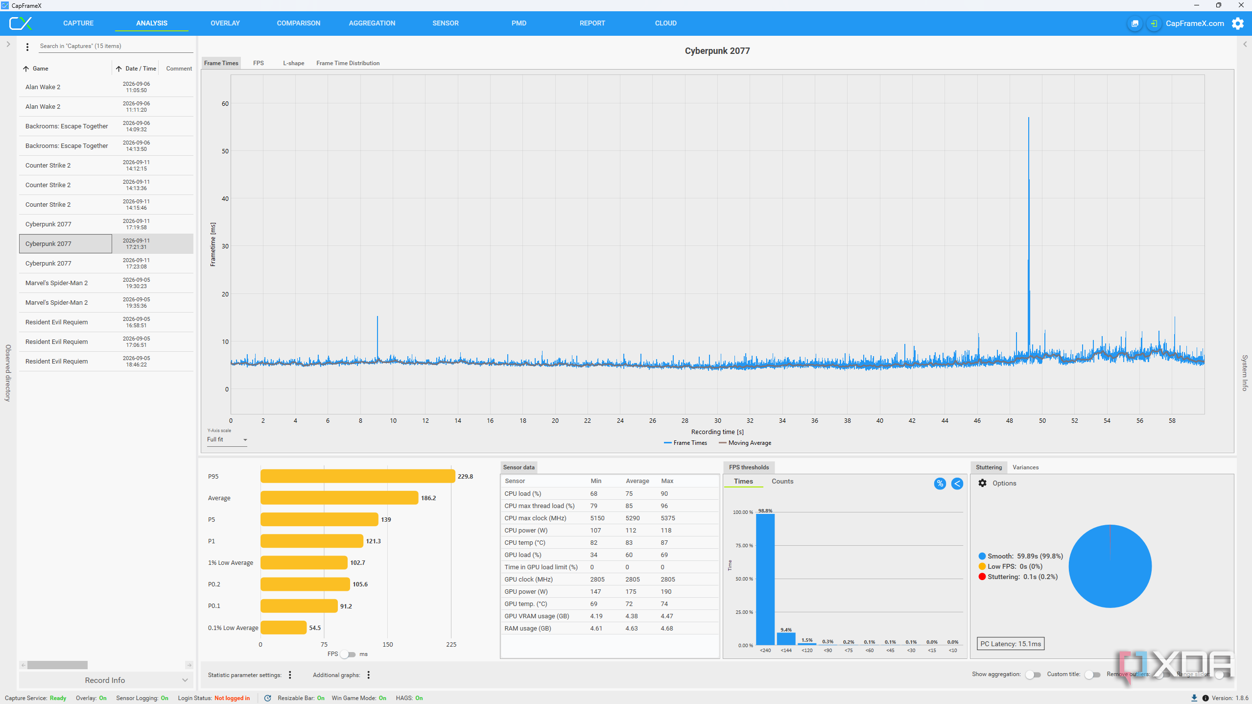Viewport: 1252px width, 704px height.
Task: Expand the Record Info panel
Action: coord(105,680)
